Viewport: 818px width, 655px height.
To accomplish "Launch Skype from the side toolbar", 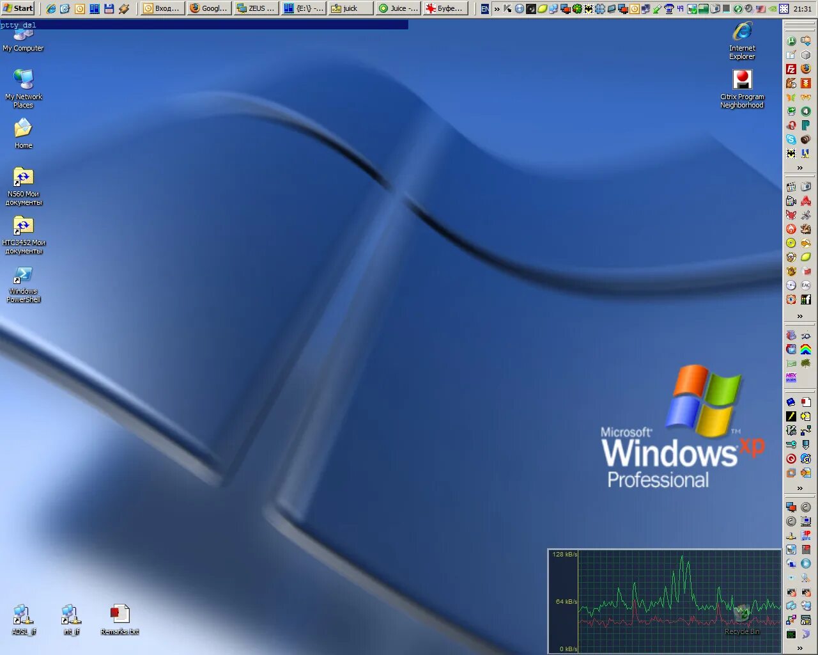I will coord(791,139).
